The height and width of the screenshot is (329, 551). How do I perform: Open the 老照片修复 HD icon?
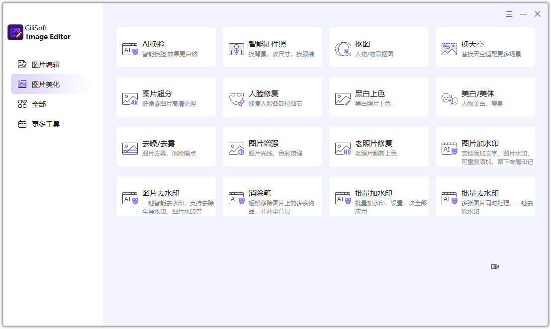click(343, 148)
